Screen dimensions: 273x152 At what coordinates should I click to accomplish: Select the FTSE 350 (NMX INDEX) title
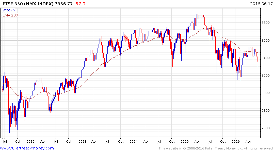[28, 4]
